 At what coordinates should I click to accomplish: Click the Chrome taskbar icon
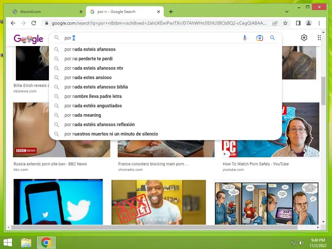click(x=46, y=243)
